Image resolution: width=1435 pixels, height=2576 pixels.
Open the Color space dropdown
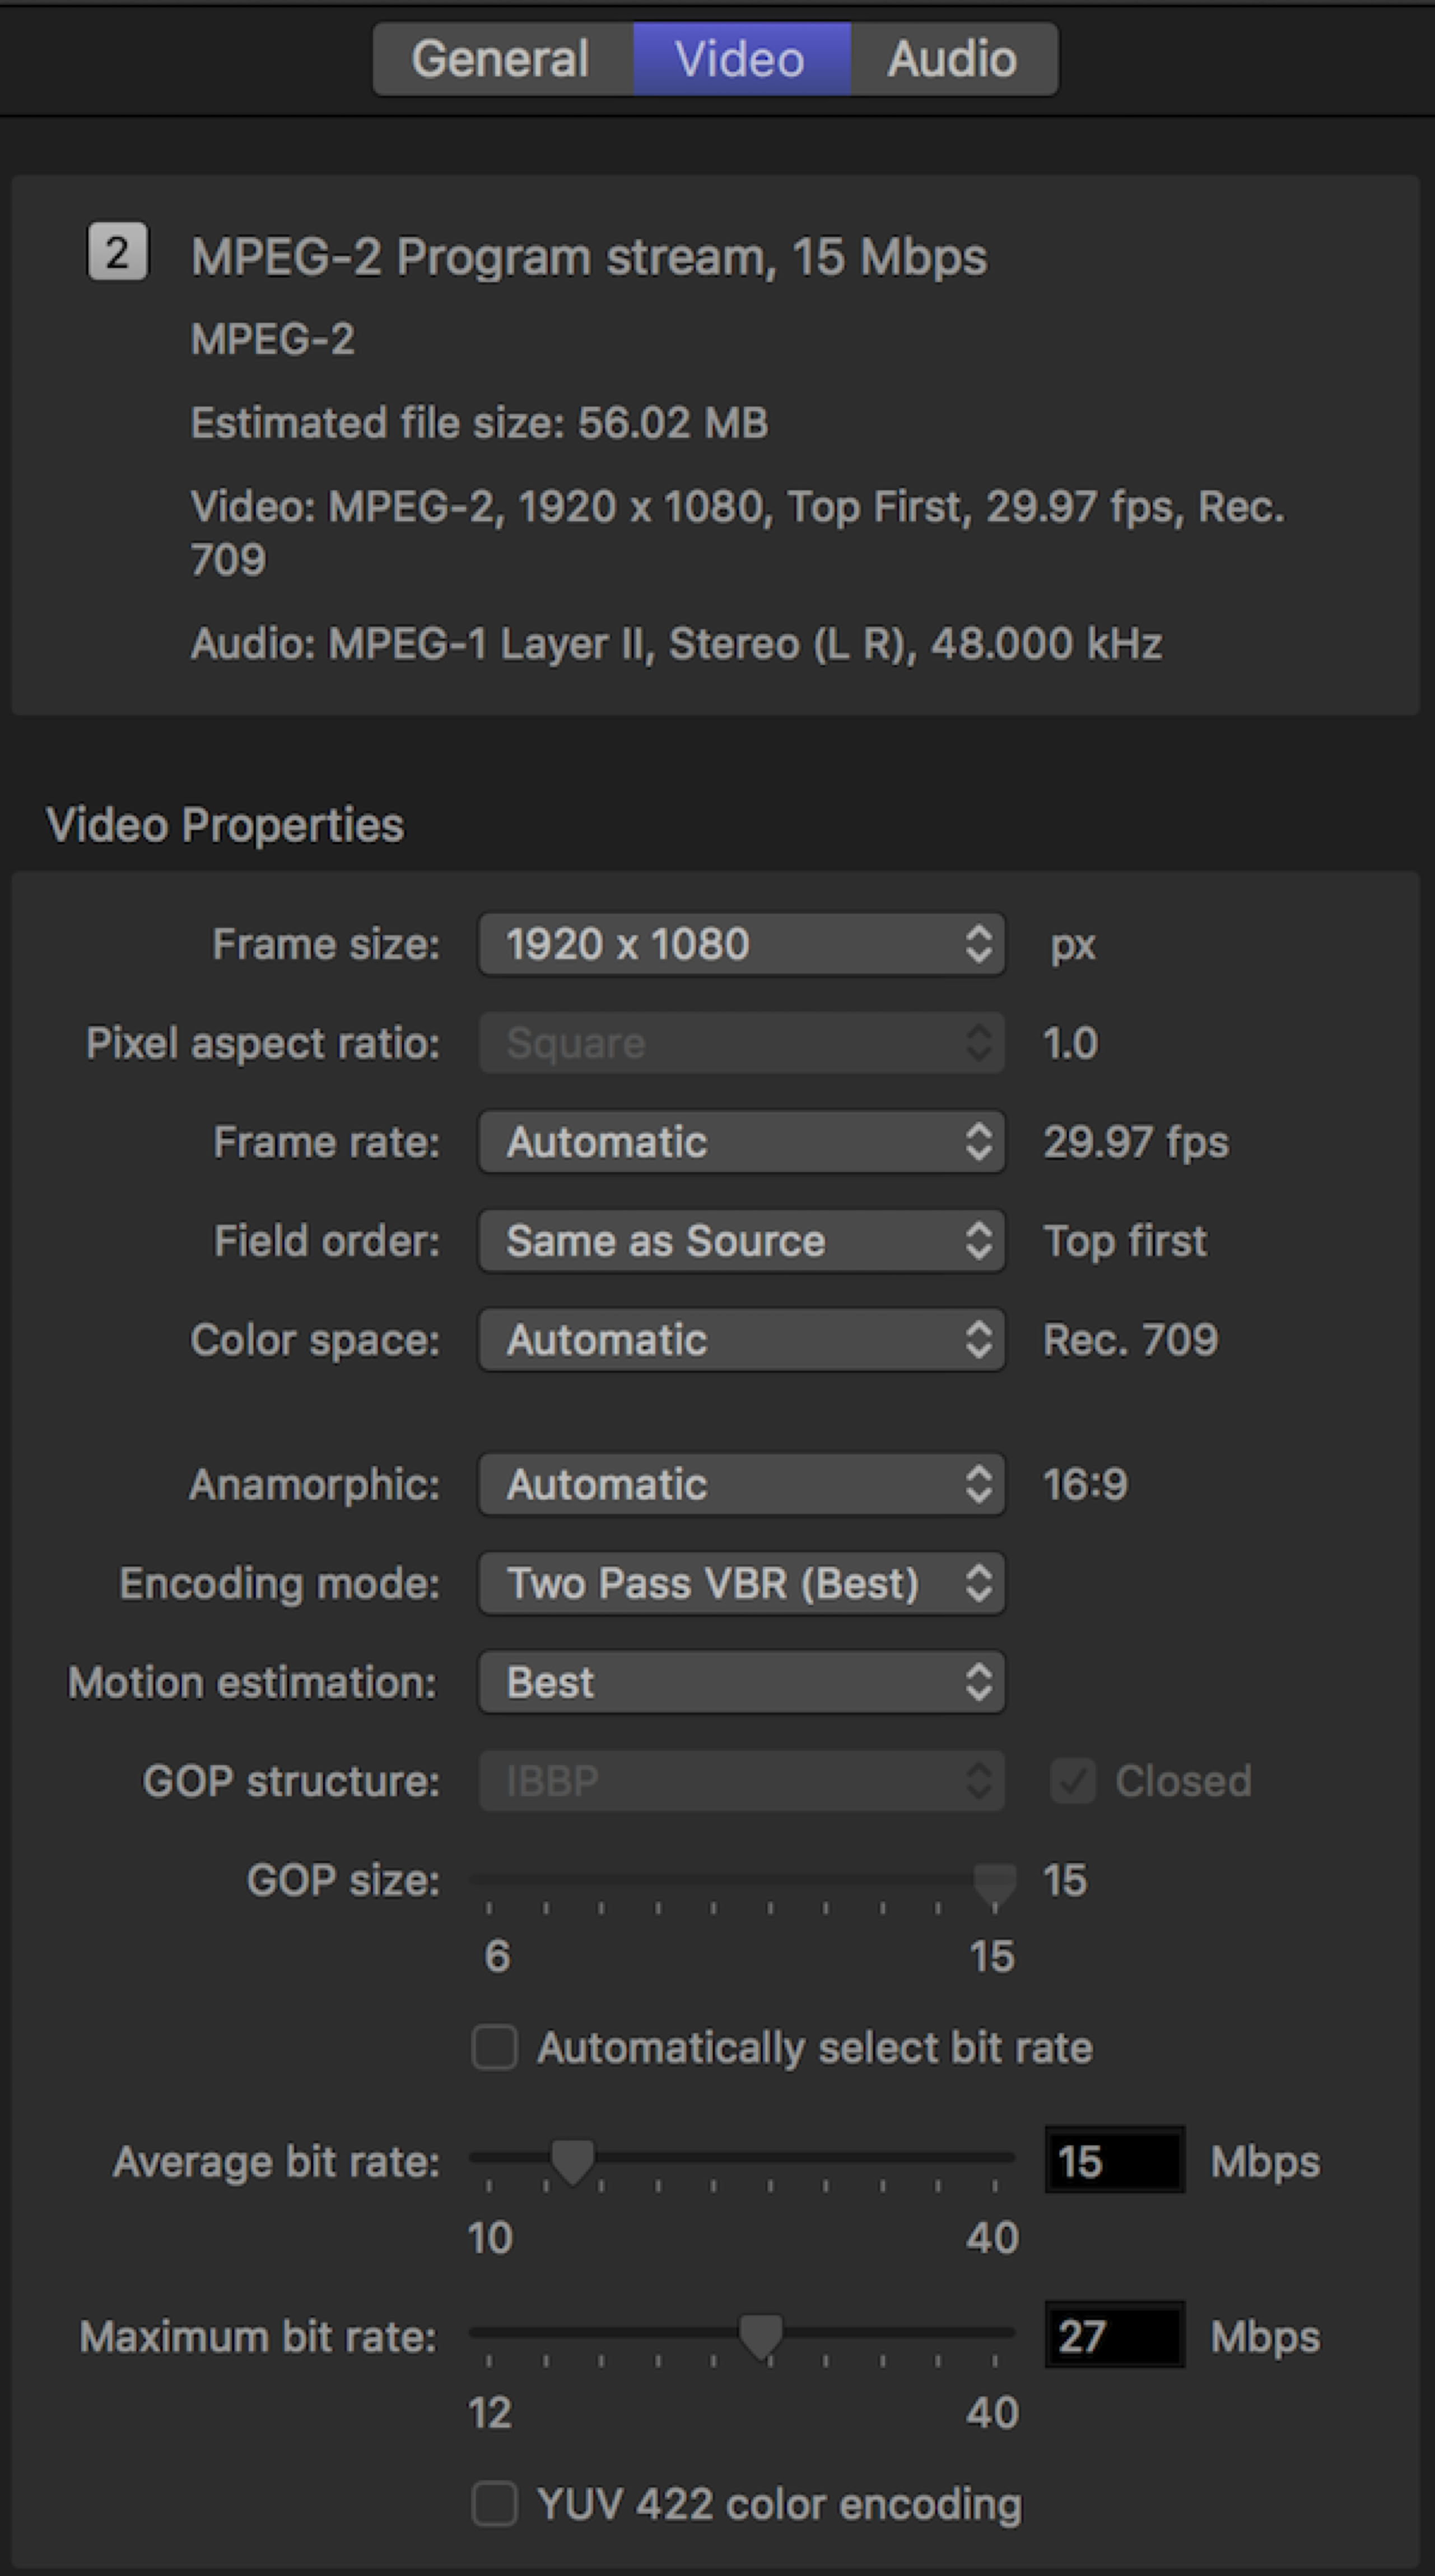point(741,1340)
